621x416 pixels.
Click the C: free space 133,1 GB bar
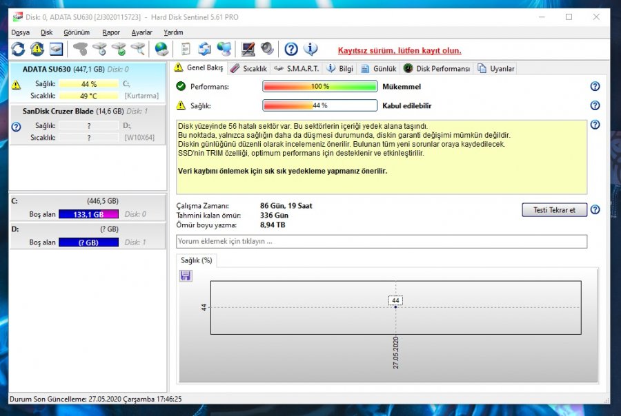click(x=89, y=214)
